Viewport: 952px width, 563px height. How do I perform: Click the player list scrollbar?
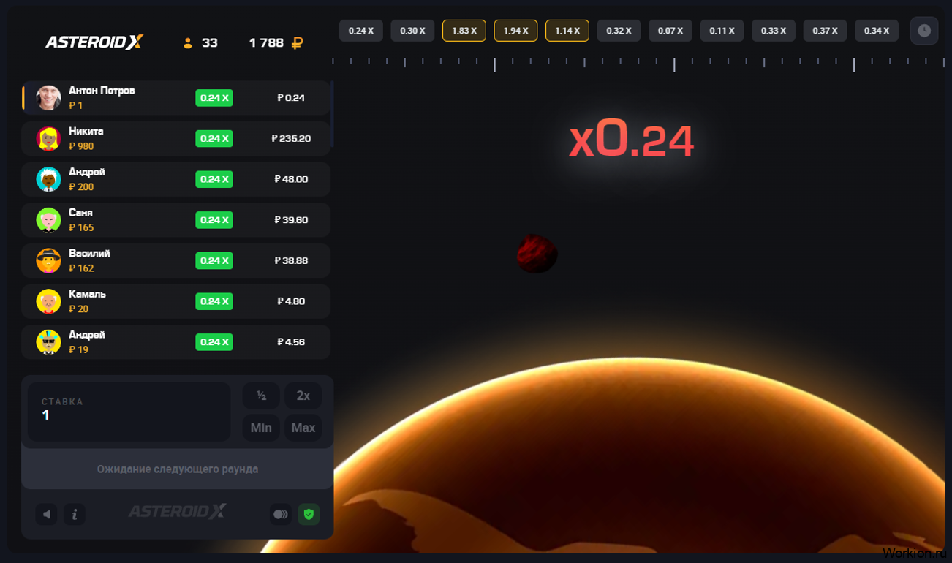click(x=332, y=114)
